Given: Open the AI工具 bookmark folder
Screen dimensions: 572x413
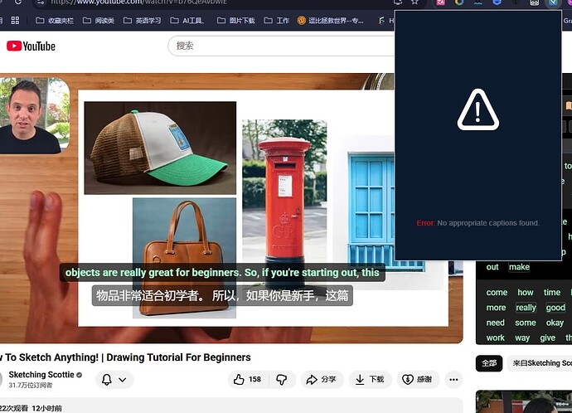Looking at the screenshot, I should [x=187, y=21].
